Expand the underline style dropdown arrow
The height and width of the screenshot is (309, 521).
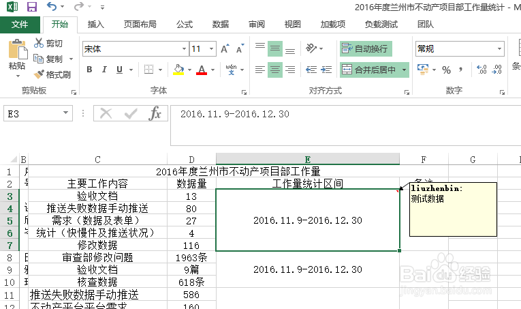click(131, 70)
